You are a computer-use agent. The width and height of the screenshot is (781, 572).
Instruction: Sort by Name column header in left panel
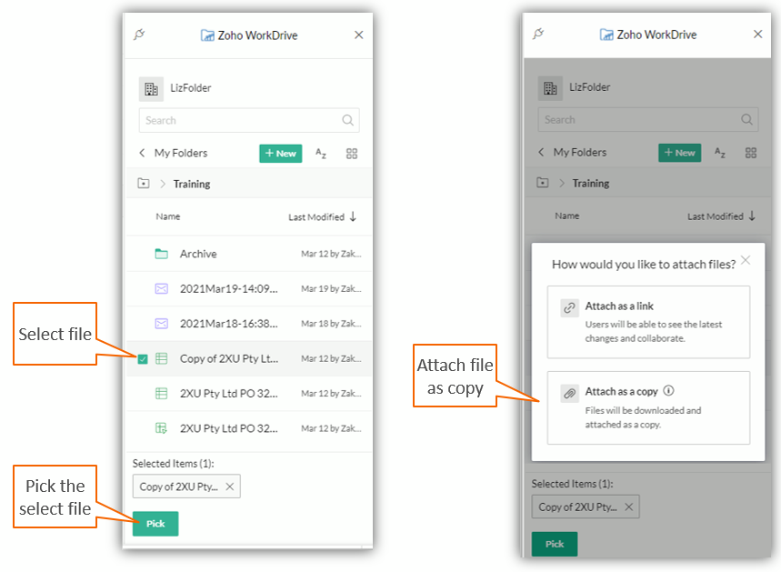[168, 216]
